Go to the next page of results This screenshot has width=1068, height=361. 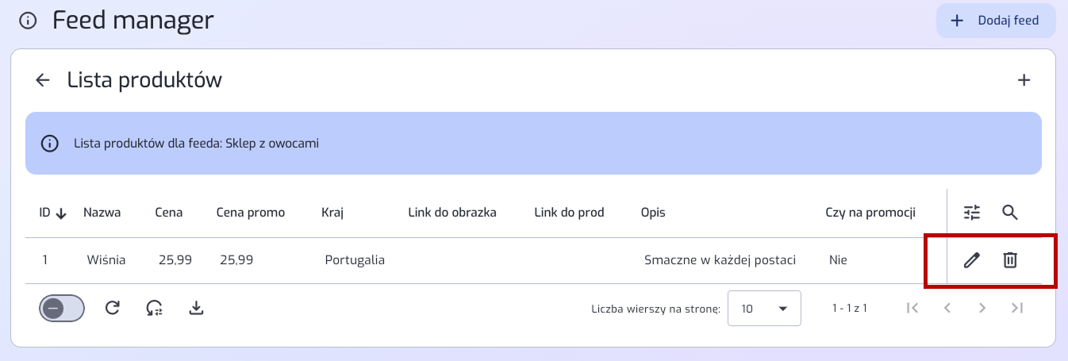[982, 308]
